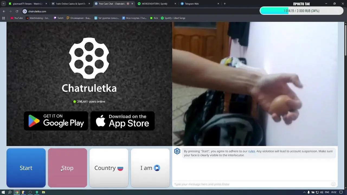Open the Оповещения bookmark
Screen dimensions: 347x195
click(x=79, y=18)
